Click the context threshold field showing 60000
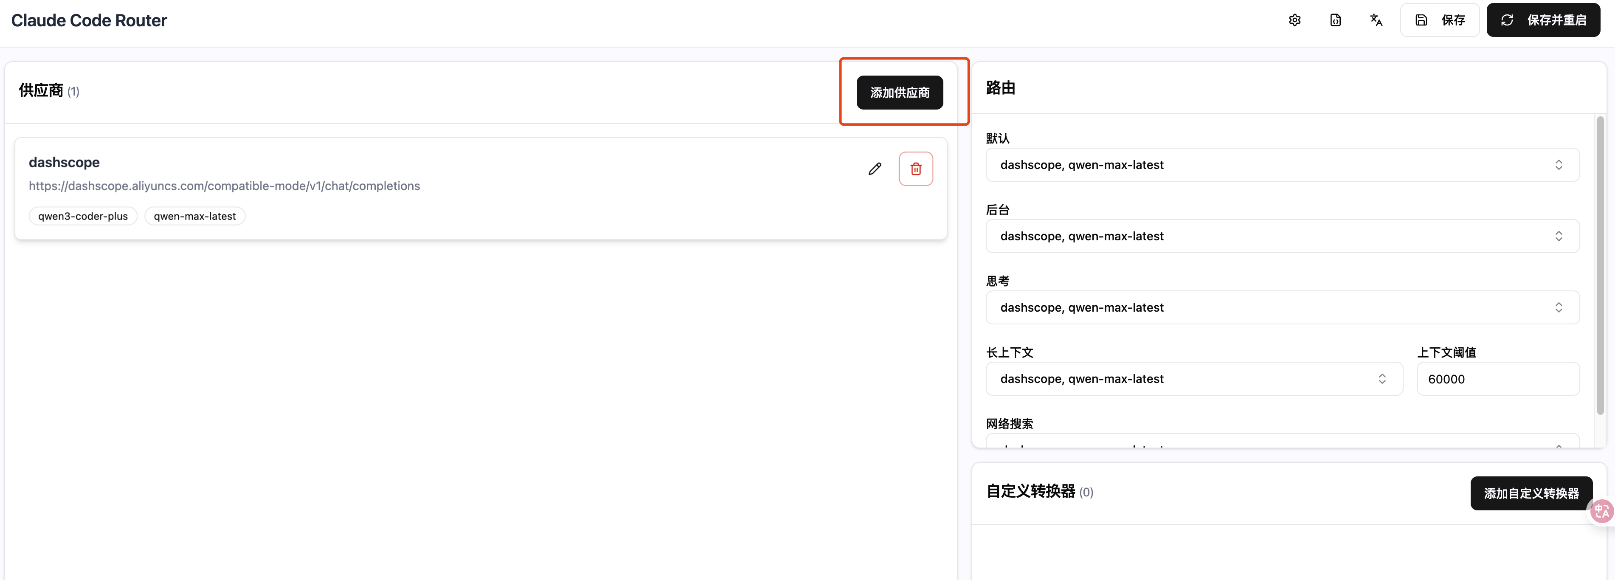The width and height of the screenshot is (1615, 580). (x=1497, y=379)
